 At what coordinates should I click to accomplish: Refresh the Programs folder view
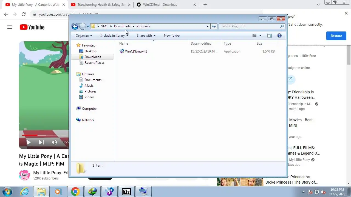coord(214,26)
